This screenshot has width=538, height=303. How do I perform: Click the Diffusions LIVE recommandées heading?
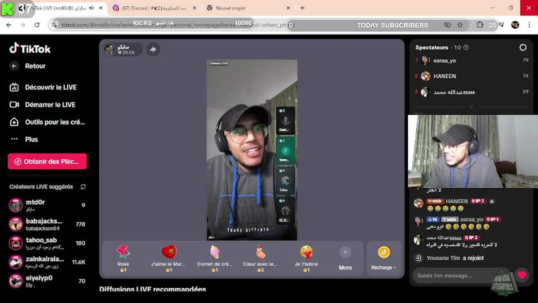(152, 290)
